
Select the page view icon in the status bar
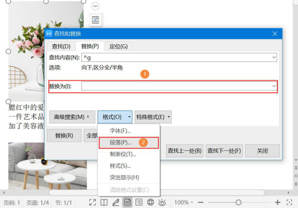click(127, 202)
